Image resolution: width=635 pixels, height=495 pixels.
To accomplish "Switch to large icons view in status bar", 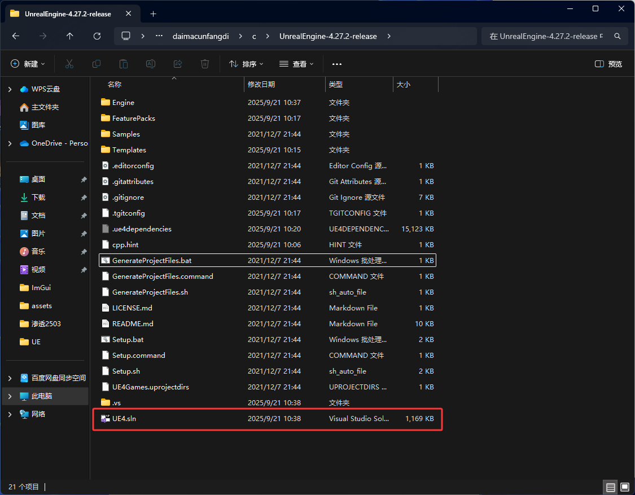I will point(625,487).
